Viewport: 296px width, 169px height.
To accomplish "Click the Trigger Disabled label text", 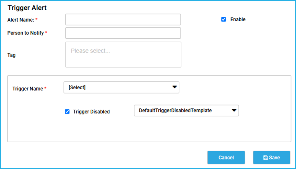I will tap(91, 112).
